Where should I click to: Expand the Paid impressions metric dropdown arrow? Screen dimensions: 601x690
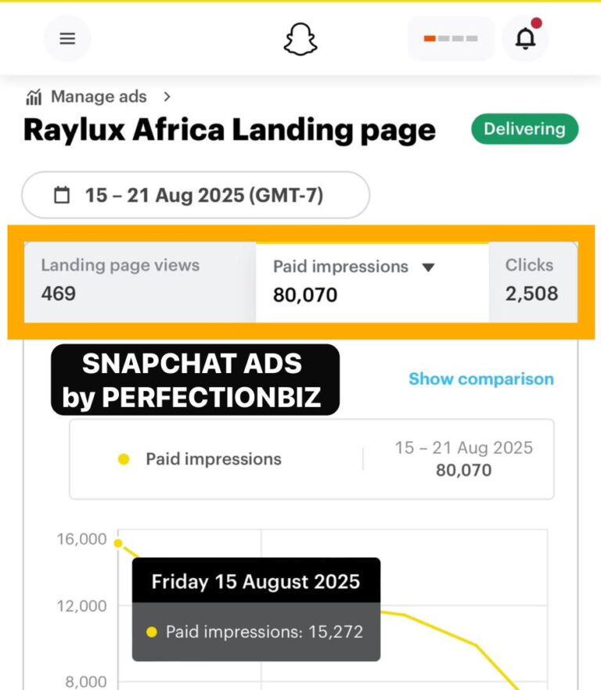[428, 267]
